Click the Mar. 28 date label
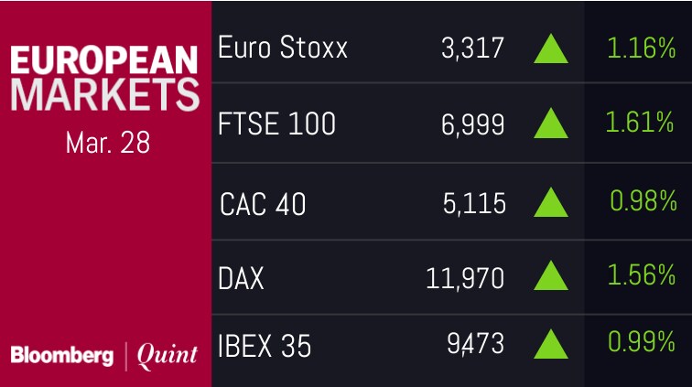The width and height of the screenshot is (692, 387). [x=107, y=144]
